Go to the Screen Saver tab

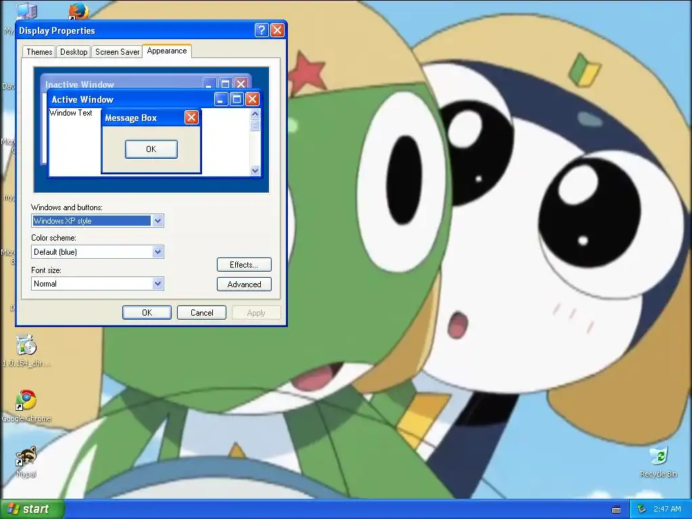(117, 51)
